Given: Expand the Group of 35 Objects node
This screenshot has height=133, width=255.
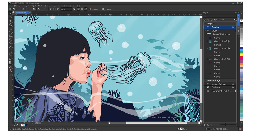Looking at the screenshot, I should pos(207,59).
